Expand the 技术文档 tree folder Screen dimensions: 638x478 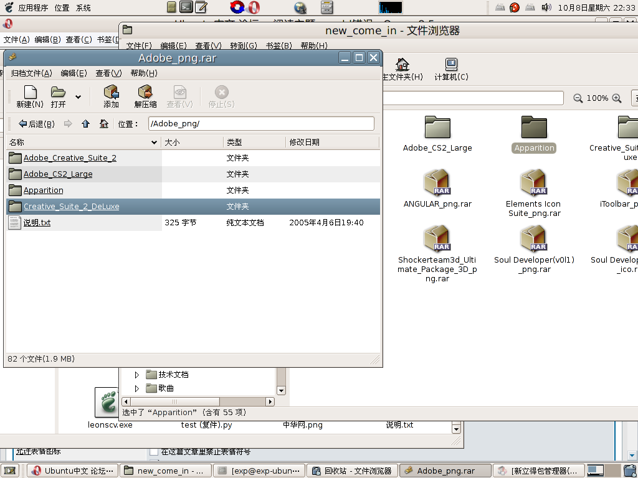pyautogui.click(x=136, y=375)
